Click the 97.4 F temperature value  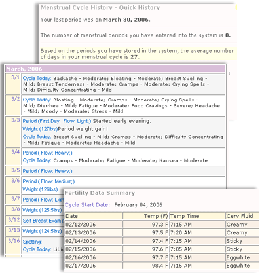click(x=160, y=241)
